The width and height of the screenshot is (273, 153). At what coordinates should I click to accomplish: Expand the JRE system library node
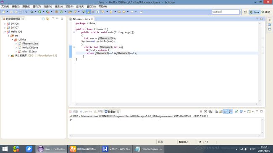tap(8, 56)
